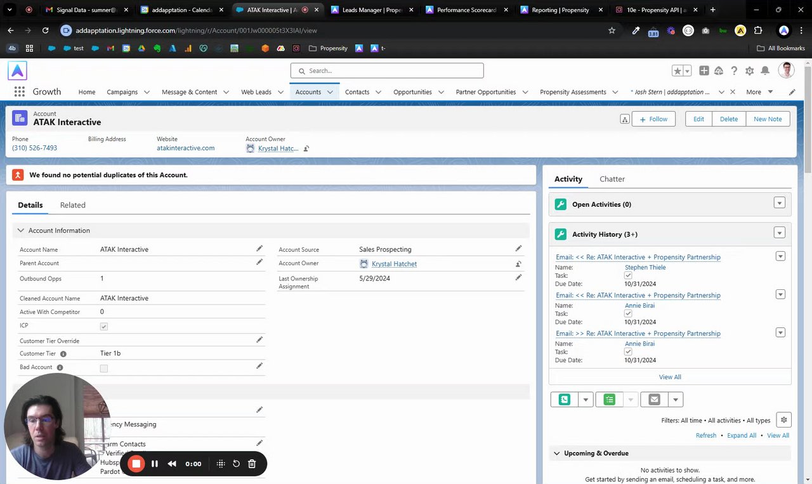Screen dimensions: 812x484
Task: Open Opportunities tab dropdown chevron
Action: [441, 92]
